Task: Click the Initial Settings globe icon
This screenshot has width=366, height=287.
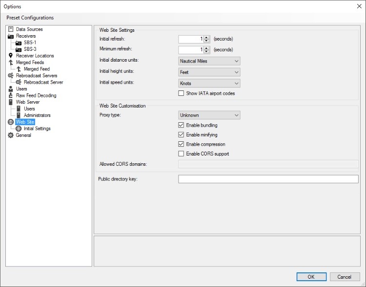Action: point(19,129)
